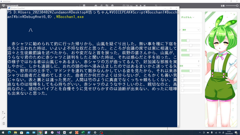
Task: Switch to the recorder app with red dot in taskbar
Action: click(x=101, y=132)
